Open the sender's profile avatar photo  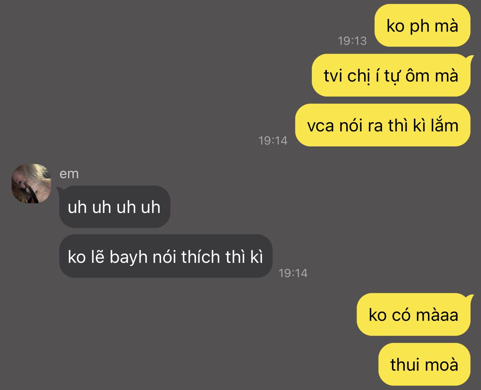[31, 184]
